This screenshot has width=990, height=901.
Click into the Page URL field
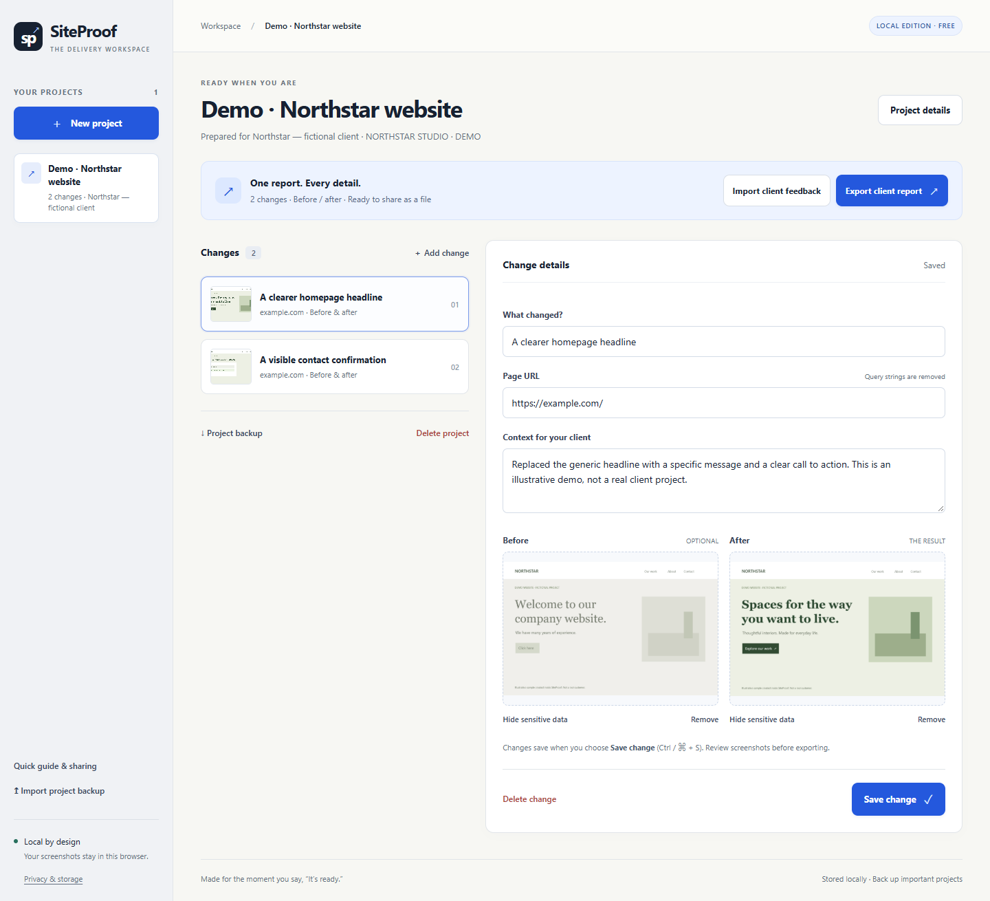[x=724, y=403]
